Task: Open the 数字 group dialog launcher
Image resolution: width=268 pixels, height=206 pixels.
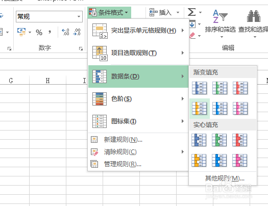Action: coord(81,49)
